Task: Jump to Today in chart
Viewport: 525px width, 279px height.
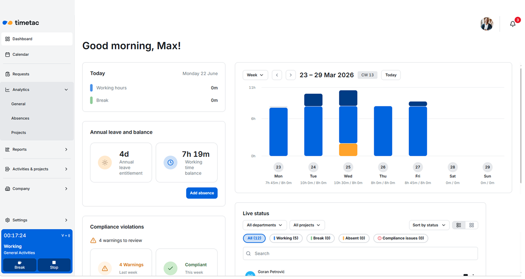Action: click(x=391, y=75)
